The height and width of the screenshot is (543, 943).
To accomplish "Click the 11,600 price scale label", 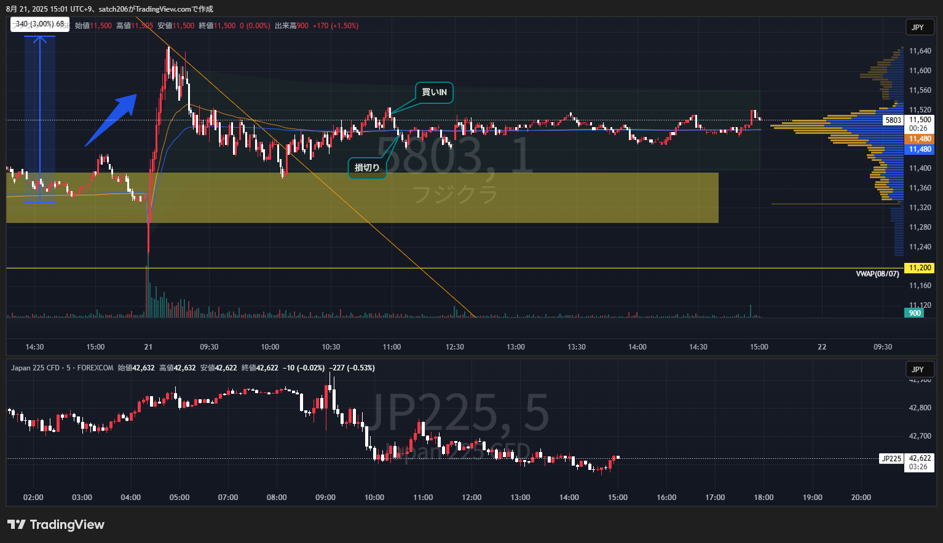I will 920,71.
